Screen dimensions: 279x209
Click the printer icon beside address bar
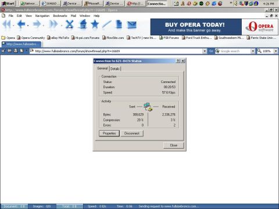click(x=16, y=51)
